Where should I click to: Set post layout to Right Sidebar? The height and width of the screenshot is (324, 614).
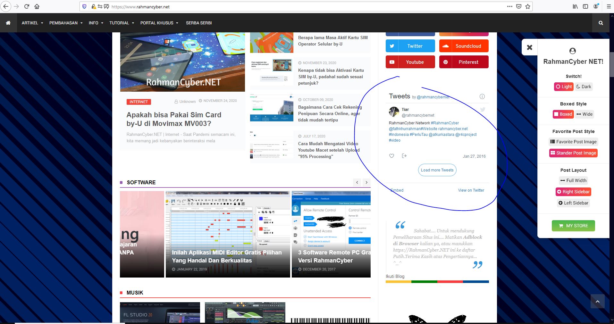(x=573, y=192)
